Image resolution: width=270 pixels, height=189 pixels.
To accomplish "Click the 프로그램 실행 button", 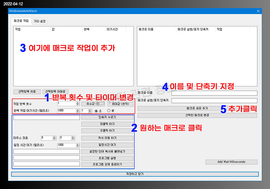I will pos(107,158).
